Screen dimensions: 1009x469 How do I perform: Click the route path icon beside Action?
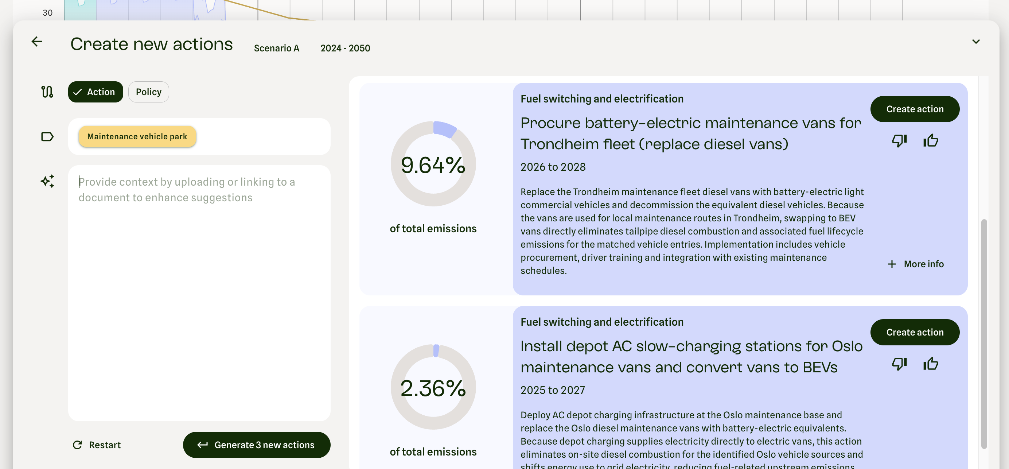(47, 92)
